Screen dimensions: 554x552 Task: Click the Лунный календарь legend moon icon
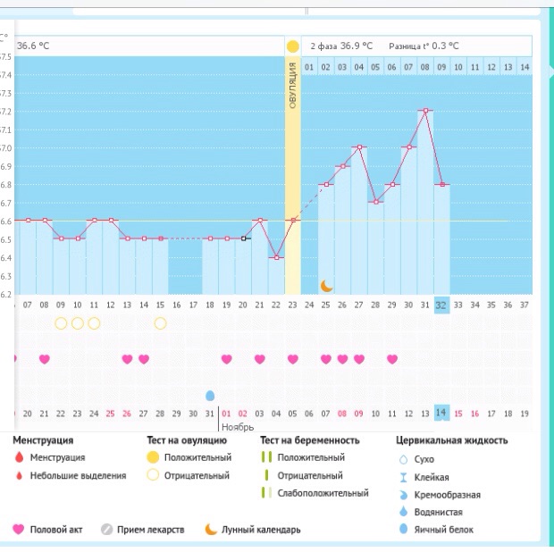click(x=211, y=530)
